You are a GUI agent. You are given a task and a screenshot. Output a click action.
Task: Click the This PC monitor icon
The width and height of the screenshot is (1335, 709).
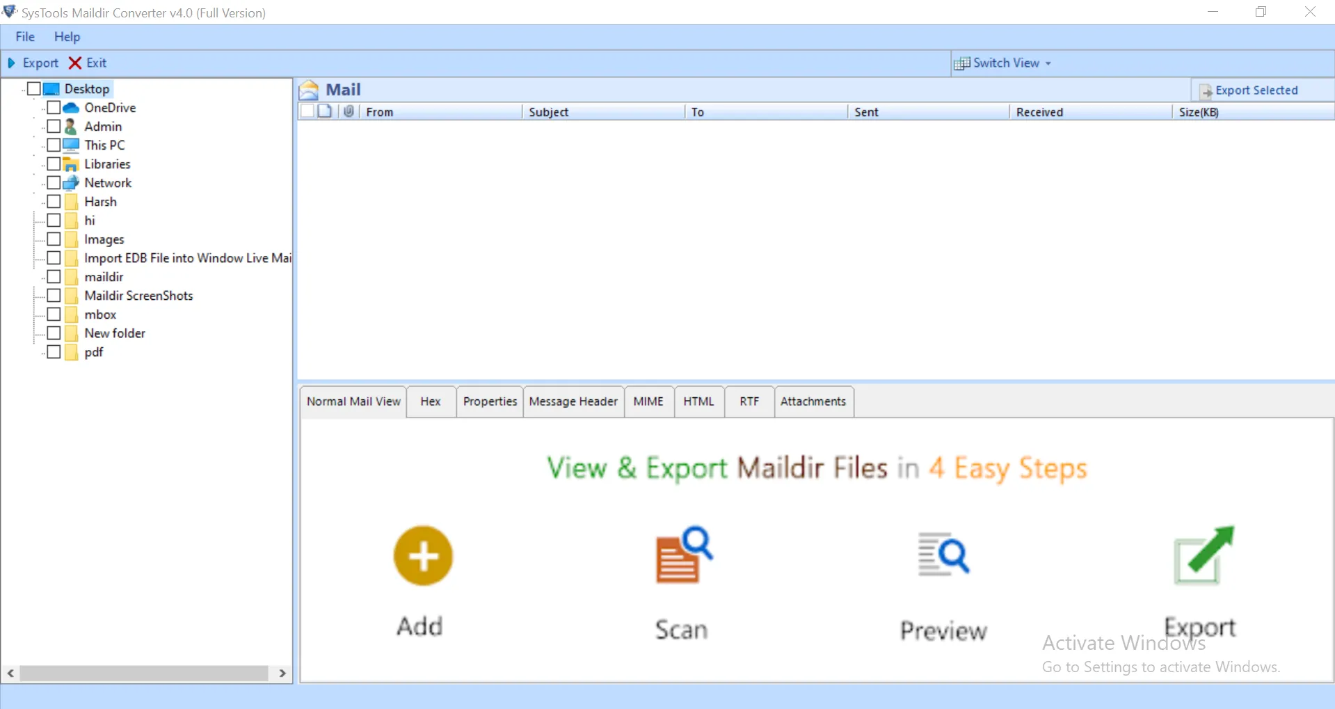point(71,145)
